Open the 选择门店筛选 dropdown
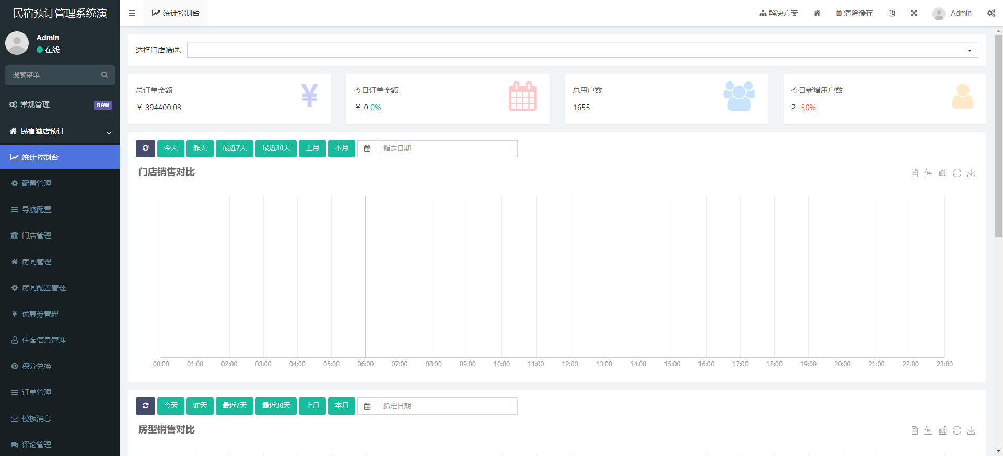 coord(582,50)
